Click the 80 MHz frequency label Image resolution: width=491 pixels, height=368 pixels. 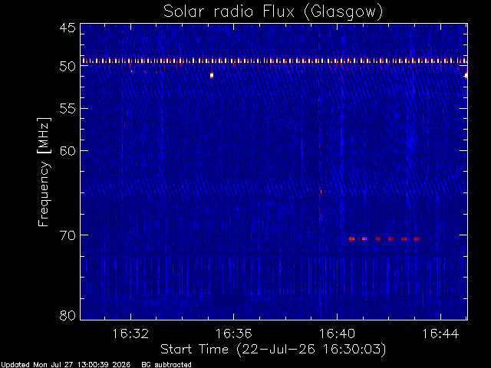pos(68,315)
